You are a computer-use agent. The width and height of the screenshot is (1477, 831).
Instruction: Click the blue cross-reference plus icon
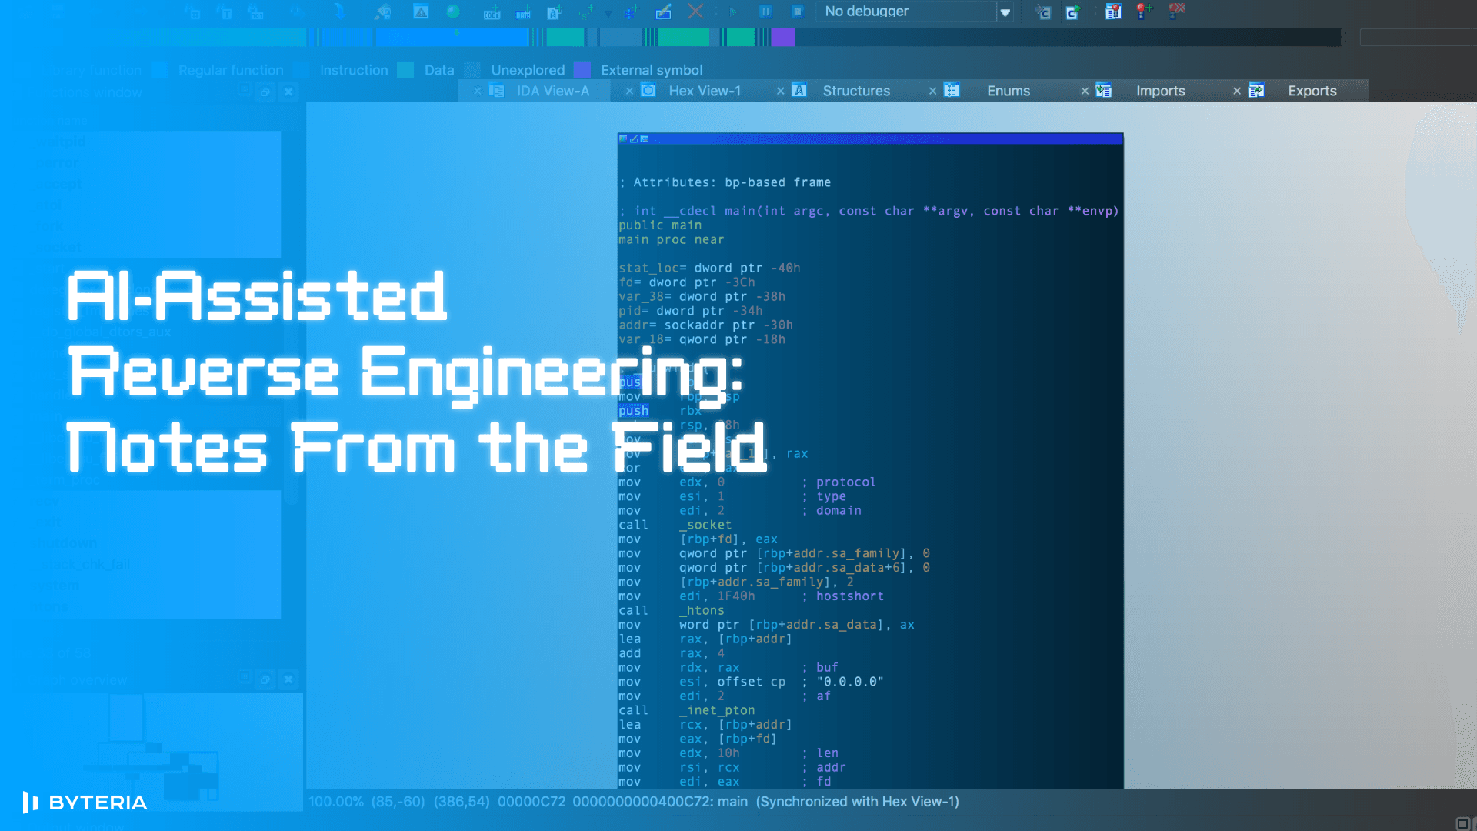point(632,12)
